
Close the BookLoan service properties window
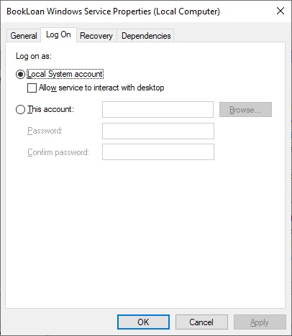280,11
